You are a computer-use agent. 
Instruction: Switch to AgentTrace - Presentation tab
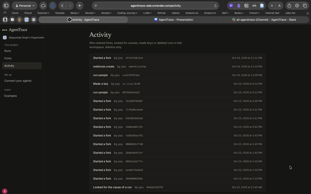point(174,20)
